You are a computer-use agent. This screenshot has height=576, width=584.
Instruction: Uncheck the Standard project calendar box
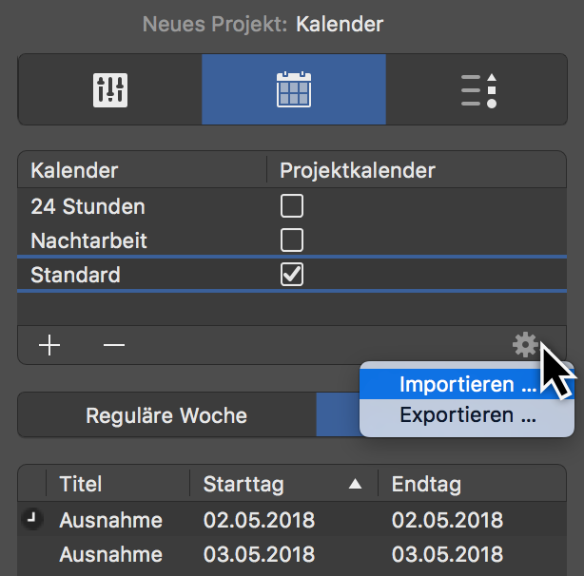(292, 275)
